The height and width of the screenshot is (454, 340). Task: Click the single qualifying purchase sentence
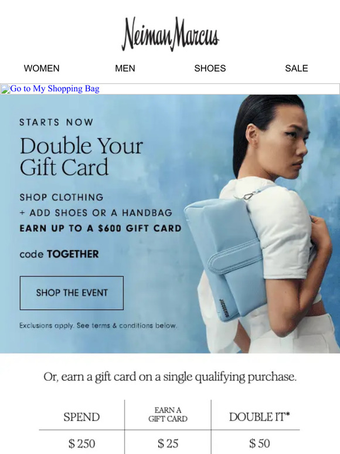point(170,377)
